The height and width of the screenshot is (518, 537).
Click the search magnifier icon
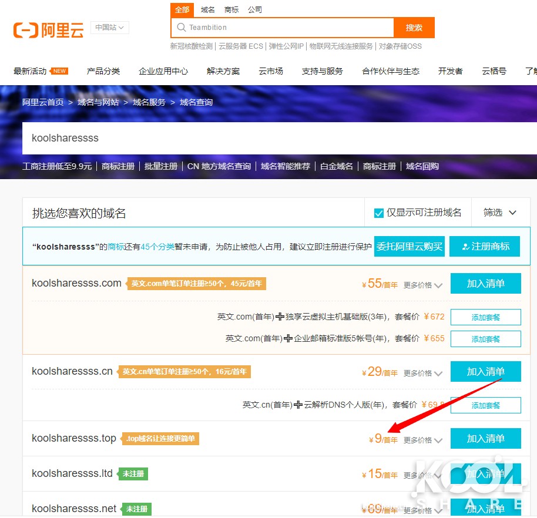coord(181,28)
